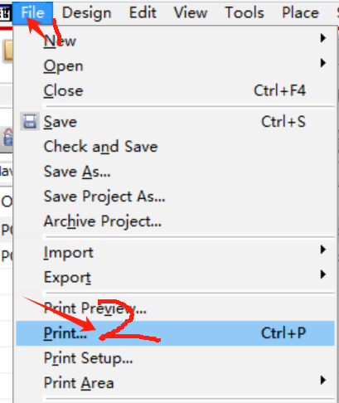Open the Edit menu
Screen dimensions: 339x403
tap(143, 12)
